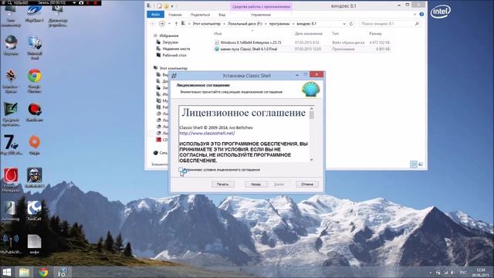Open Активатор desktop icon
This screenshot has height=278, width=494.
pos(11,211)
